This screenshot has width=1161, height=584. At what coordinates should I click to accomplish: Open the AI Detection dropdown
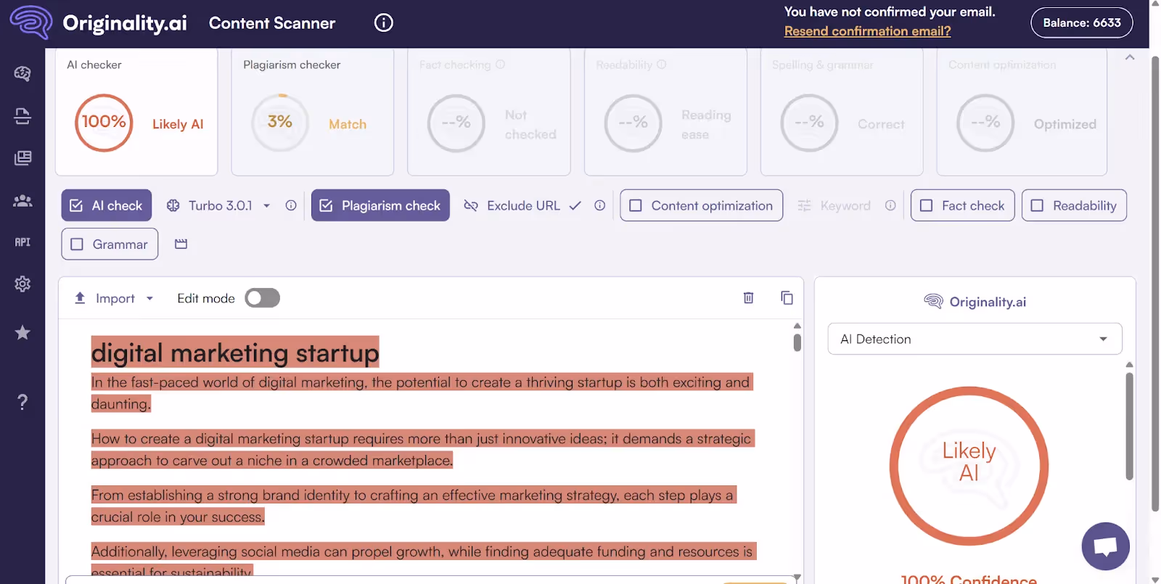(975, 339)
